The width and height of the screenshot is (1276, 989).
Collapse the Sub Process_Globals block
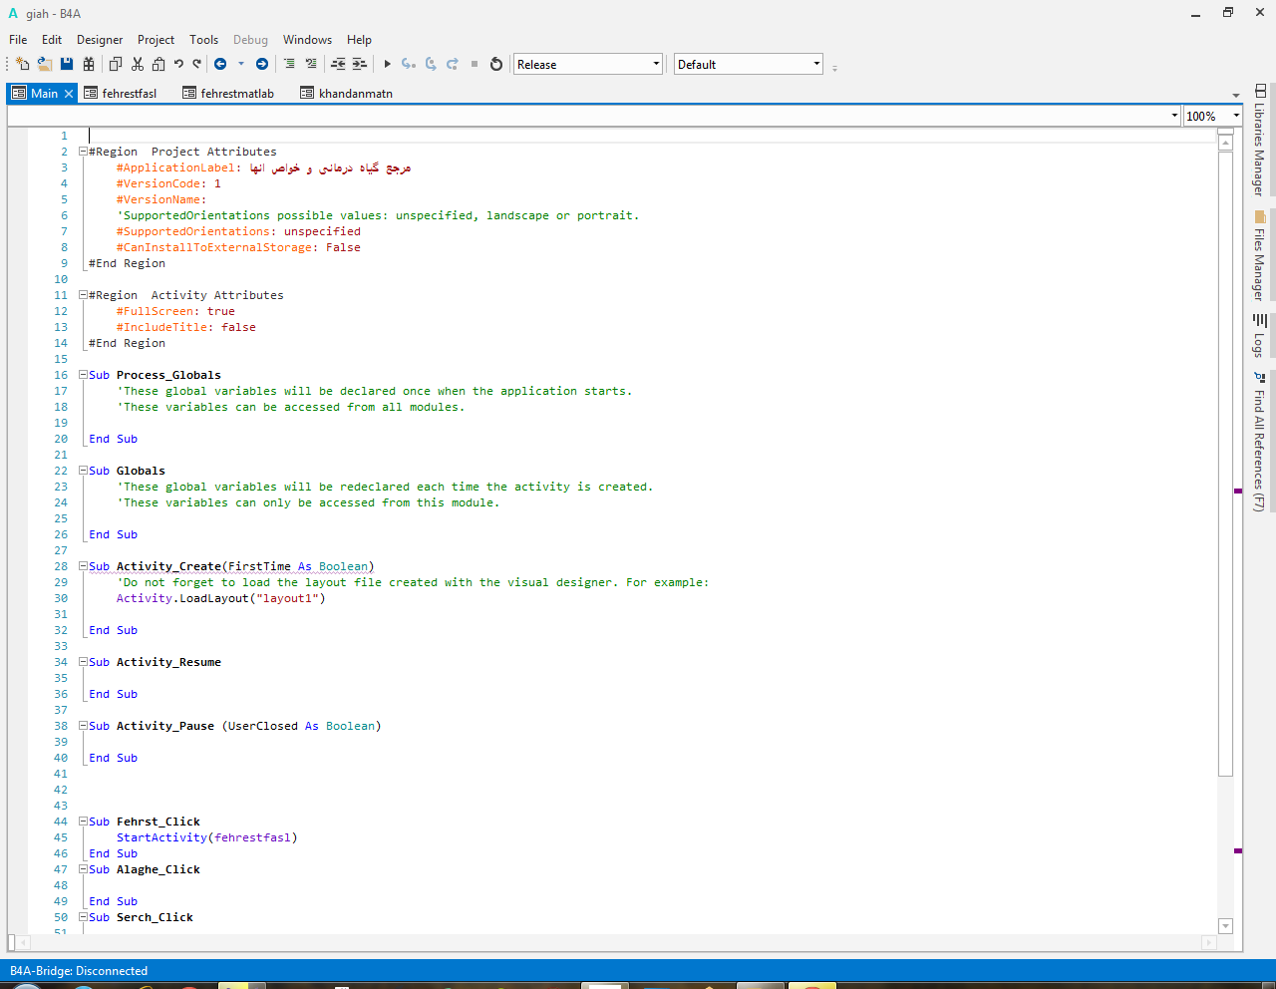click(x=84, y=375)
